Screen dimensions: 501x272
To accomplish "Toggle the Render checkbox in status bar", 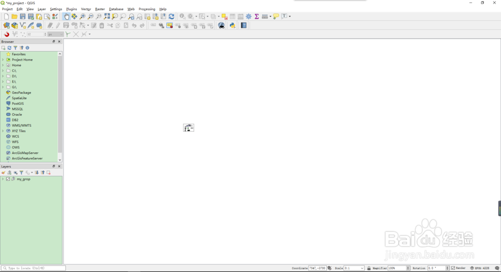I will pos(453,268).
